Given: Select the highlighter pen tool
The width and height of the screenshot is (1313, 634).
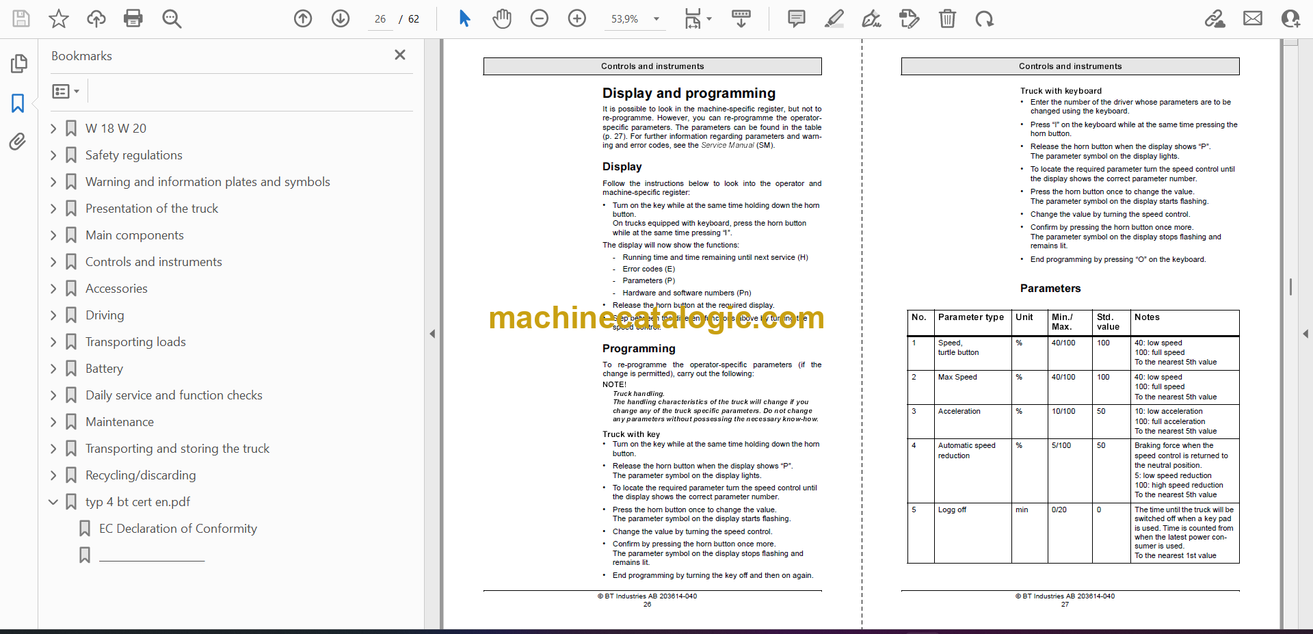Looking at the screenshot, I should pyautogui.click(x=834, y=18).
